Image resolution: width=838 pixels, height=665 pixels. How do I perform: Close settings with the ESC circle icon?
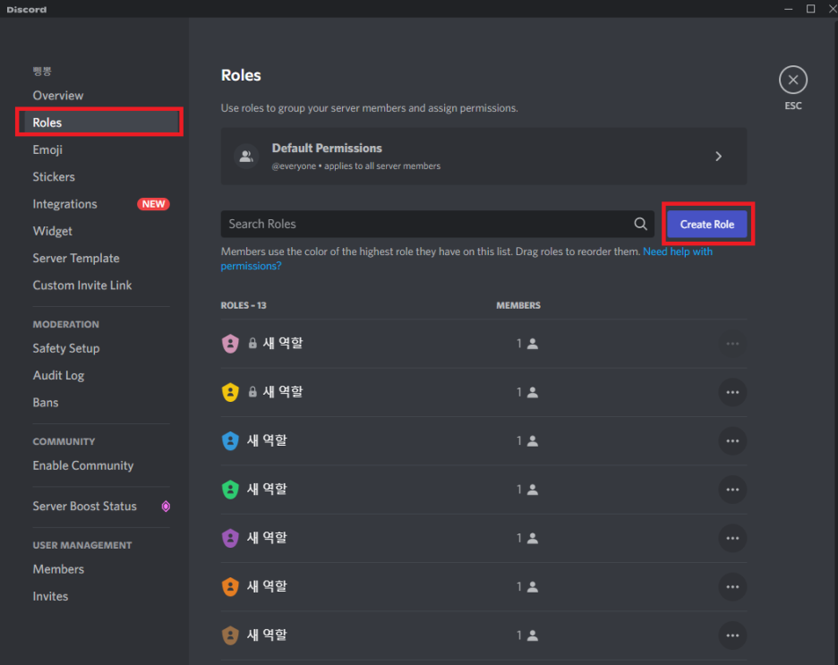(793, 81)
